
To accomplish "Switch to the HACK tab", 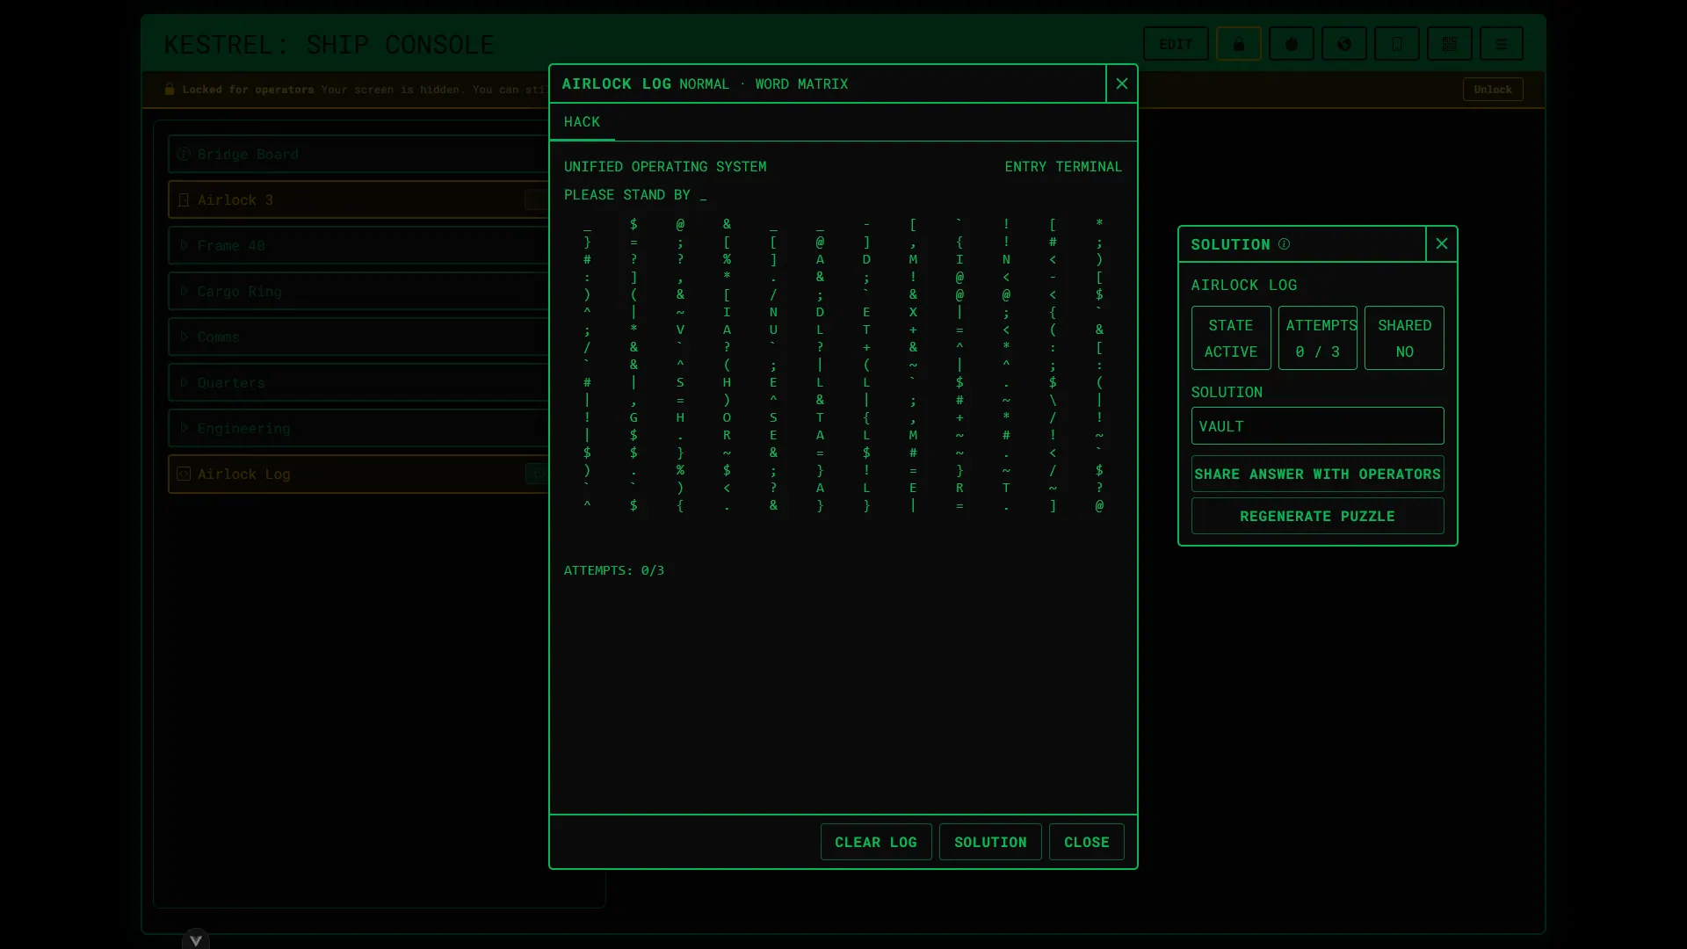I will click(582, 122).
